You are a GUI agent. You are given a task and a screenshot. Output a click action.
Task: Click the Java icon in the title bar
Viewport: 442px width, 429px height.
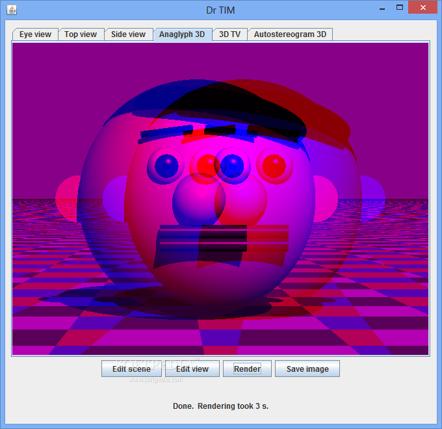(x=12, y=10)
